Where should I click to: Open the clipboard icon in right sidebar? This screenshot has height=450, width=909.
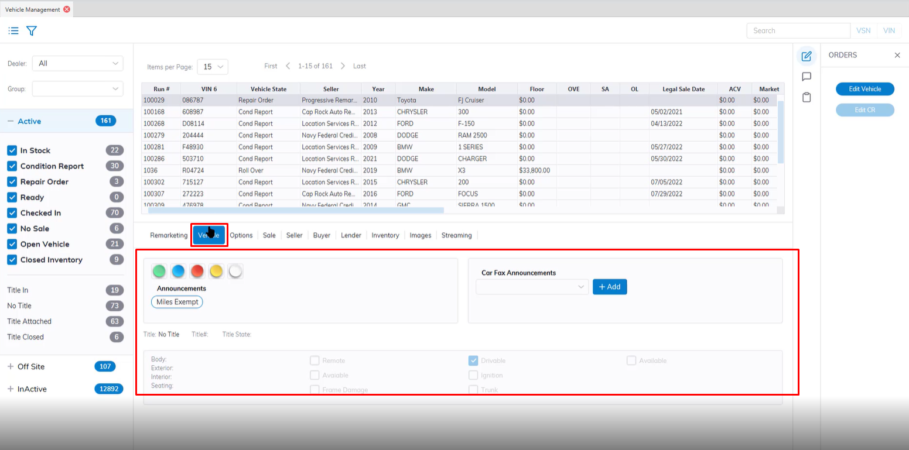click(x=807, y=97)
